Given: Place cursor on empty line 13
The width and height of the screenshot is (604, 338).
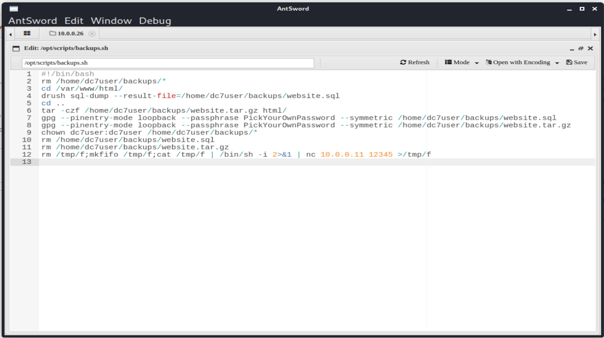Looking at the screenshot, I should (317, 162).
